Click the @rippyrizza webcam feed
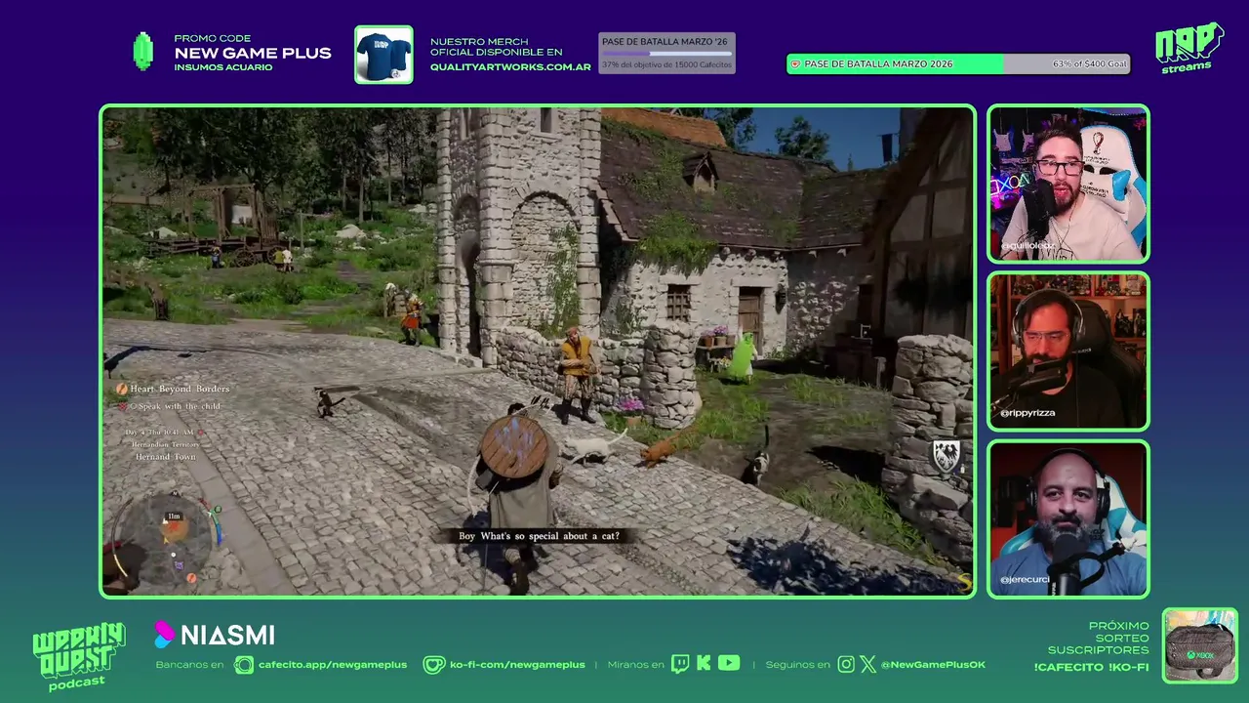1249x703 pixels. click(1068, 351)
